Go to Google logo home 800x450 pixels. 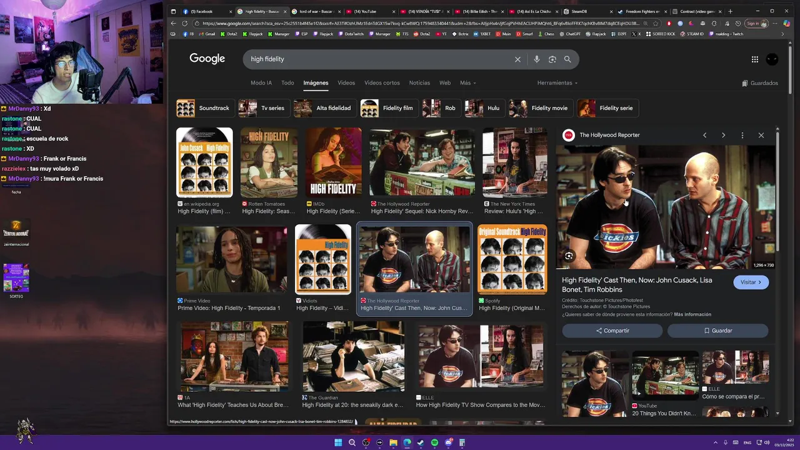point(207,59)
